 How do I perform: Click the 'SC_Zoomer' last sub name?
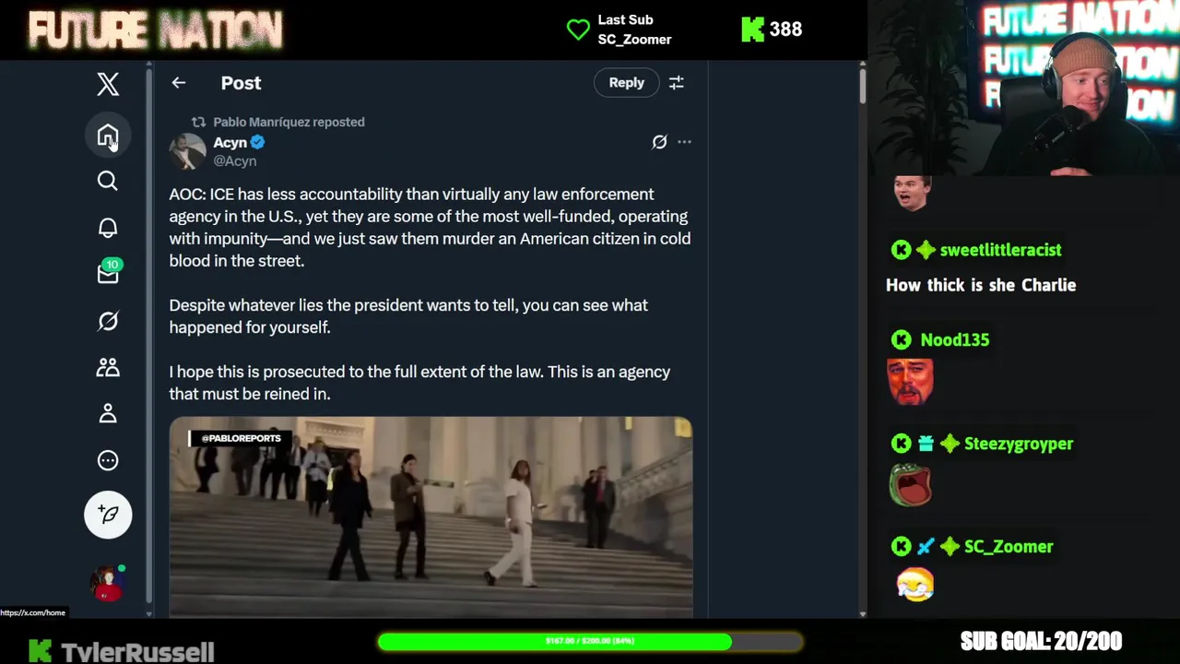pyautogui.click(x=634, y=40)
